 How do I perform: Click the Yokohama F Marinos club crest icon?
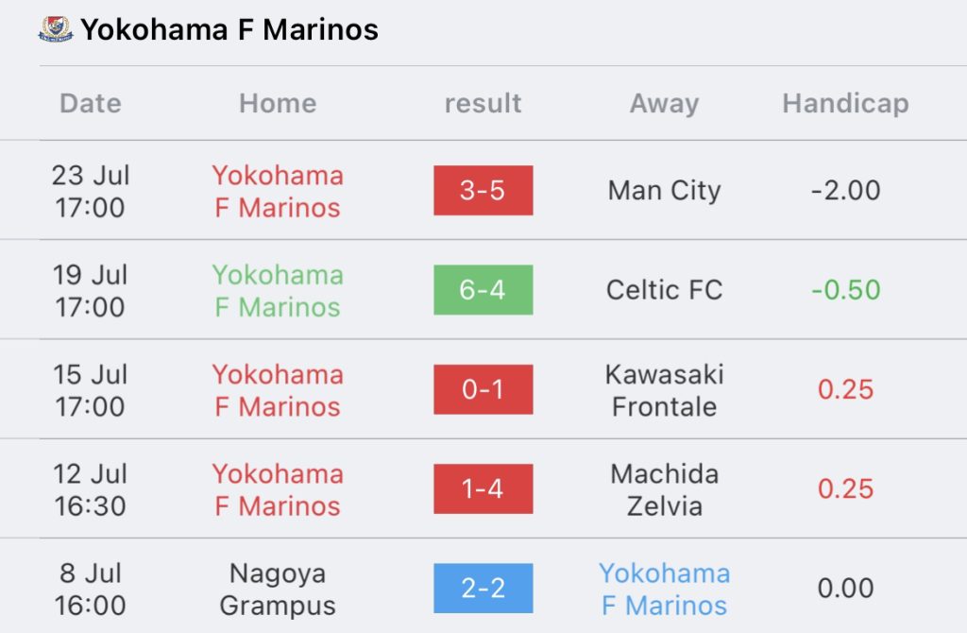(x=56, y=29)
